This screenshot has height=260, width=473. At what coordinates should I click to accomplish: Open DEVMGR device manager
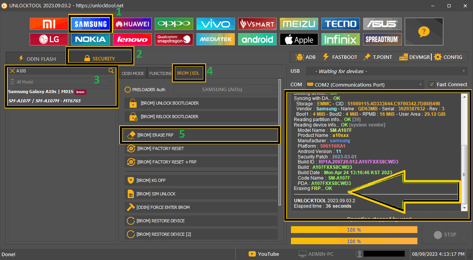415,57
